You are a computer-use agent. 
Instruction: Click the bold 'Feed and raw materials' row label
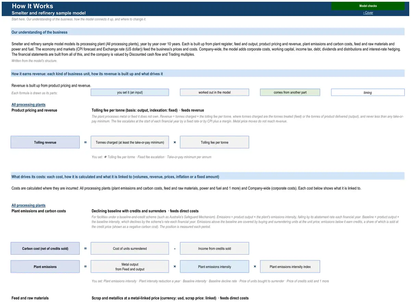click(x=30, y=298)
